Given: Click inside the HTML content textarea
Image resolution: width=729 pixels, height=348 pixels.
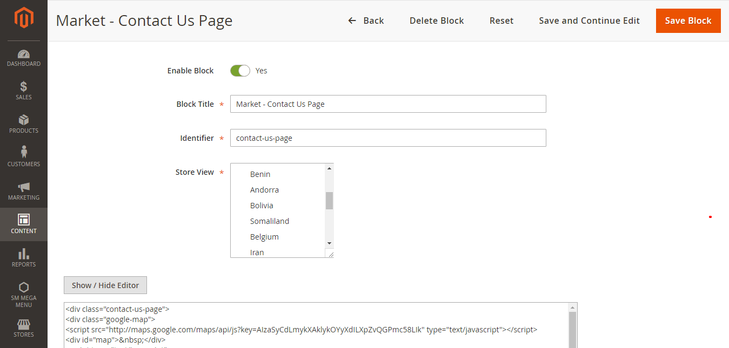Looking at the screenshot, I should (316, 325).
